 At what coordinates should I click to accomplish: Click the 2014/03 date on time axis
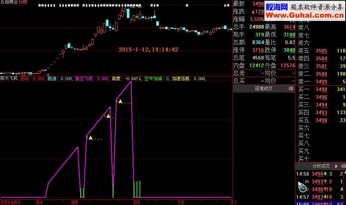[11, 202]
